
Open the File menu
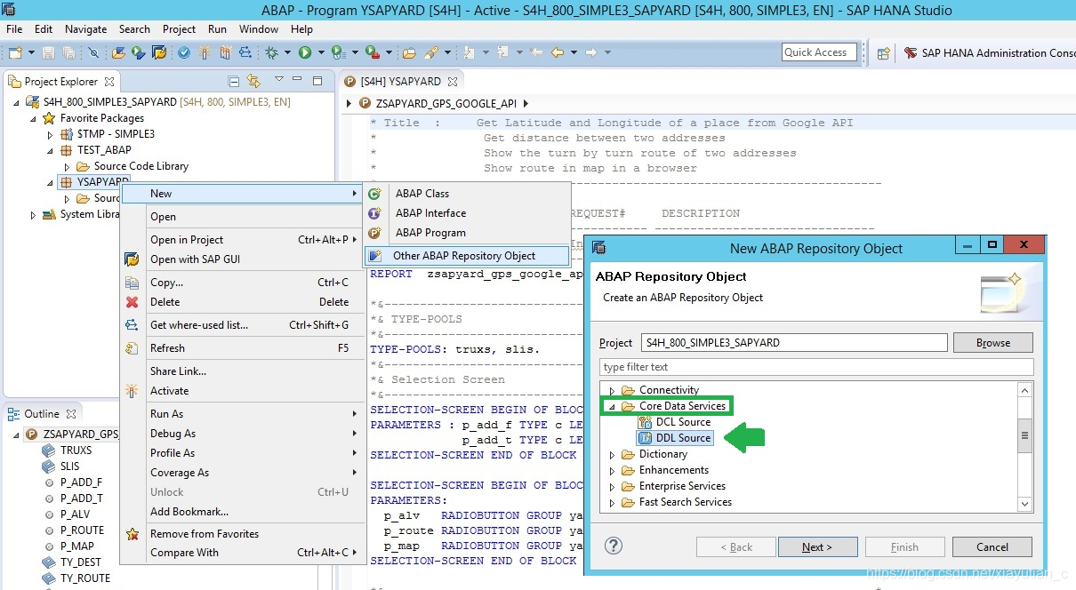(x=14, y=28)
